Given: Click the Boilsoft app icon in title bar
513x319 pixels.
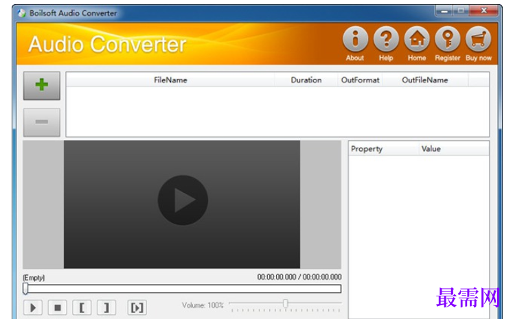Looking at the screenshot, I should (22, 13).
